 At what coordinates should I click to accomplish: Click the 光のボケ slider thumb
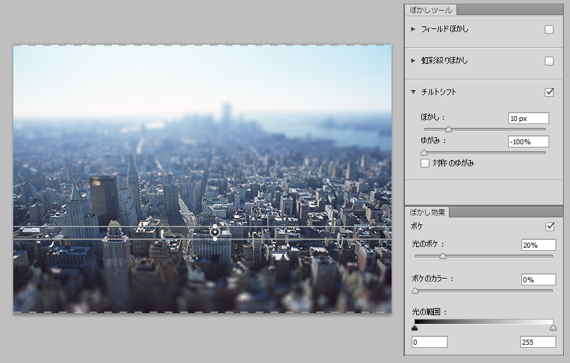point(443,256)
